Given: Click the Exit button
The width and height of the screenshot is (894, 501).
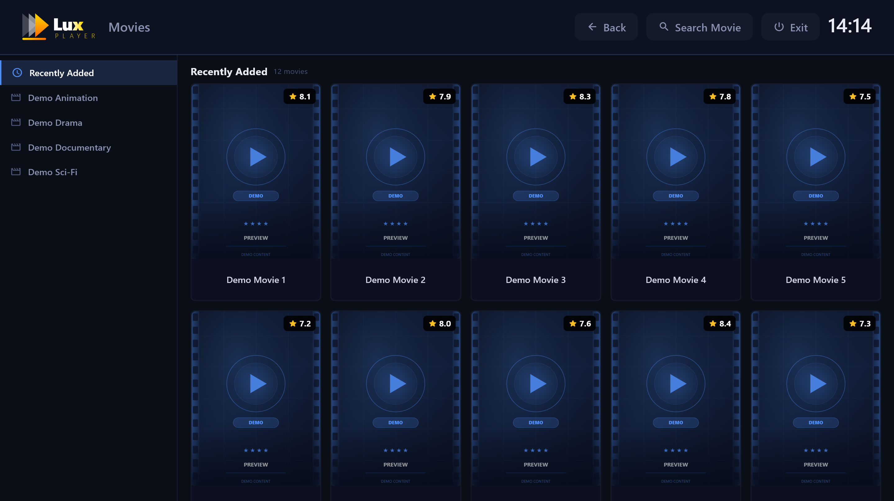Looking at the screenshot, I should point(791,27).
